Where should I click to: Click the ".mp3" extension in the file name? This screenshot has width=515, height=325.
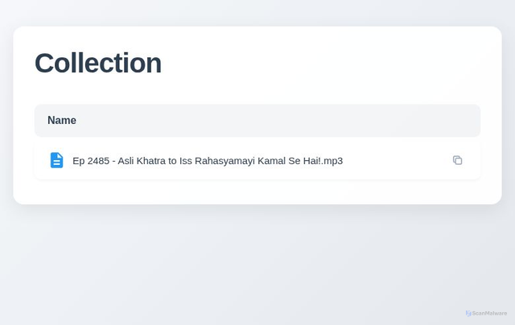[332, 161]
